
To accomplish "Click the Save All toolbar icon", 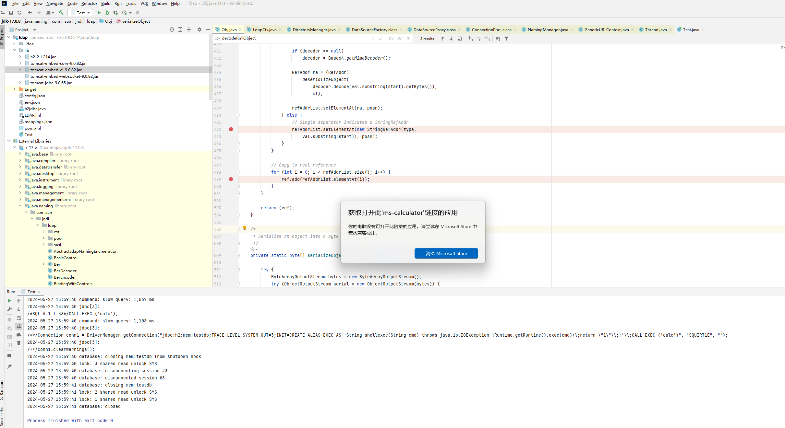I will (11, 13).
